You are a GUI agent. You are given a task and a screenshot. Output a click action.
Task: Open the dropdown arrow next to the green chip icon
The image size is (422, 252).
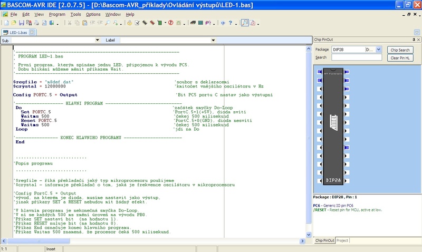click(165, 23)
